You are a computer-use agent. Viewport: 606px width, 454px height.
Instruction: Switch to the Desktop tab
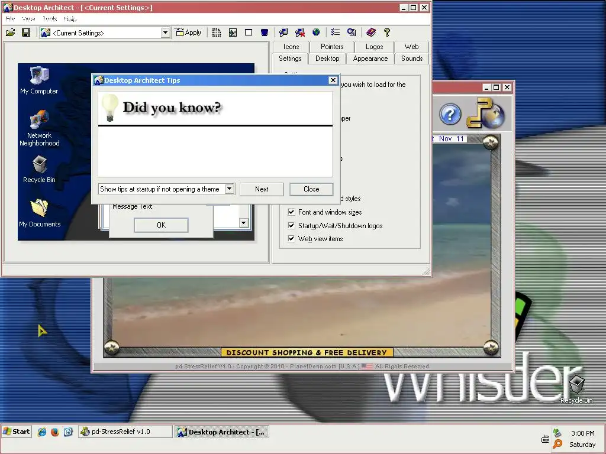(327, 59)
